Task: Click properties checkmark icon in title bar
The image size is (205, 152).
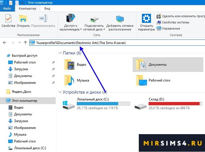Action: point(11,3)
